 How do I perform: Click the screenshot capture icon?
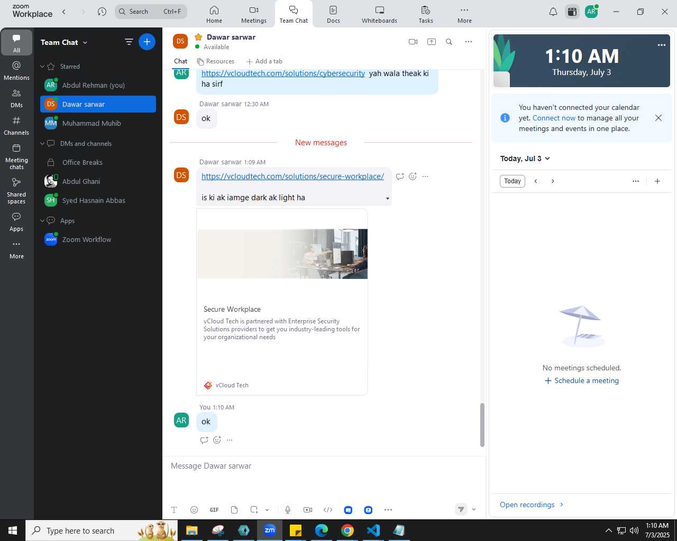pyautogui.click(x=254, y=510)
